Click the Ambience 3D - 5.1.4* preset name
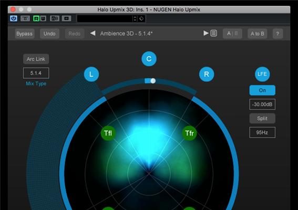 (x=126, y=34)
